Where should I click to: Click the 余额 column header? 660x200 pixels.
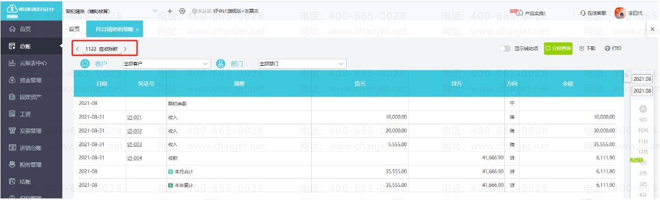pos(568,84)
